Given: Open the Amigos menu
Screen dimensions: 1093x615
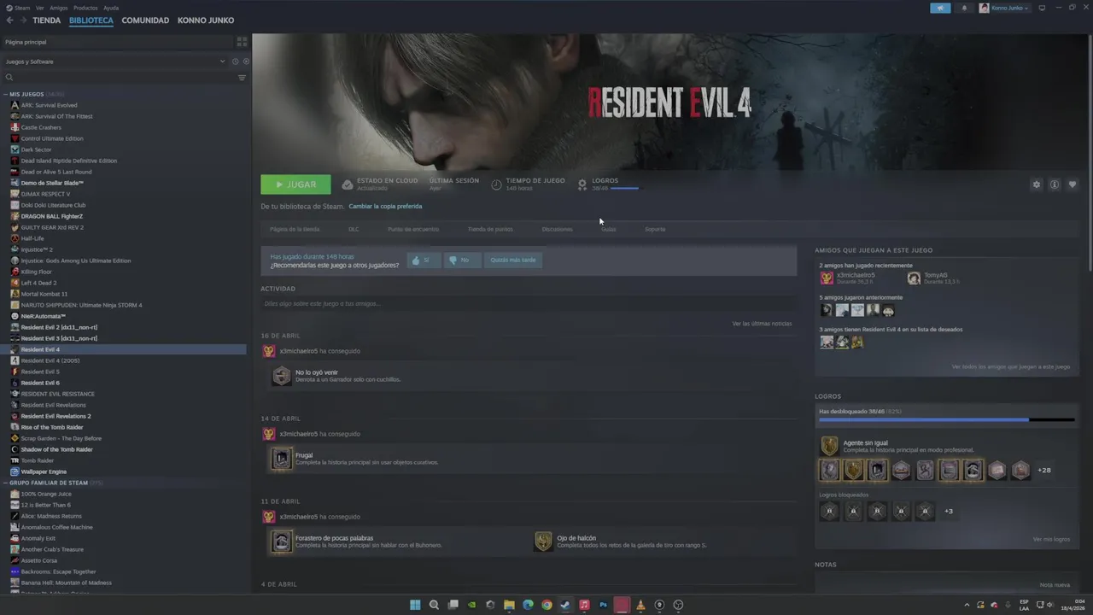Looking at the screenshot, I should 59,8.
